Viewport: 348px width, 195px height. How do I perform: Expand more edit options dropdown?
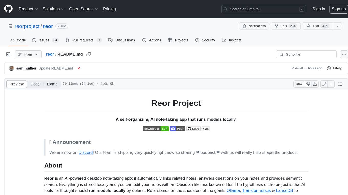coord(331,84)
